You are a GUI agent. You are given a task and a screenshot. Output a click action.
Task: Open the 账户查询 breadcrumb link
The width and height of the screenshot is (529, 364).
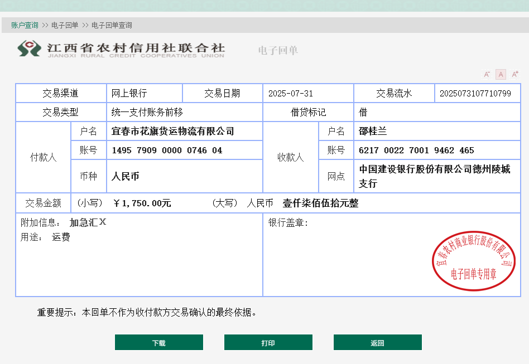[x=25, y=25]
